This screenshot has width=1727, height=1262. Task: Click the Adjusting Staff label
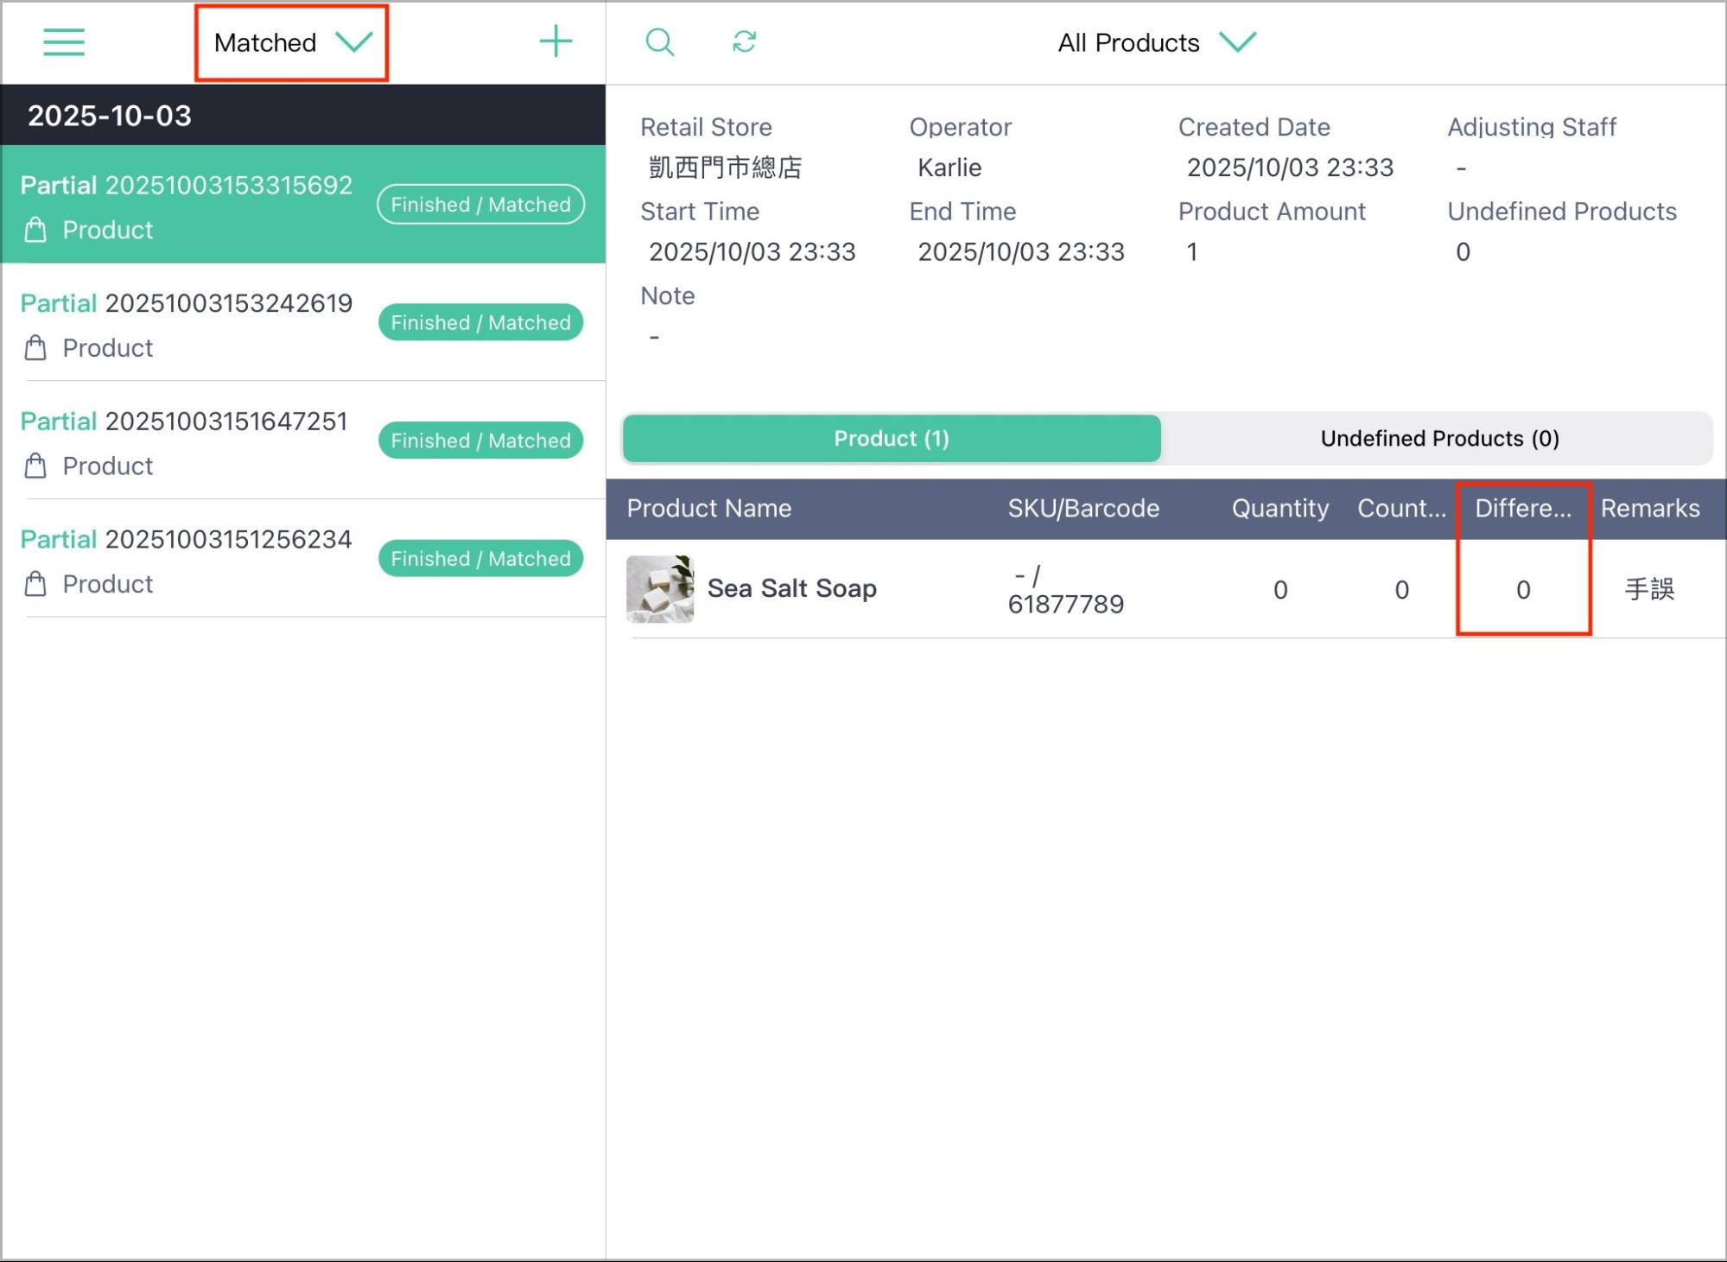pos(1532,127)
